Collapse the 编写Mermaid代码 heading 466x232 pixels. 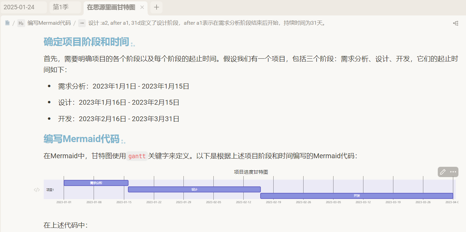(x=123, y=141)
